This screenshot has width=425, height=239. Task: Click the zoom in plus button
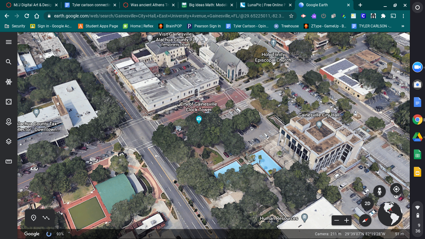347,221
